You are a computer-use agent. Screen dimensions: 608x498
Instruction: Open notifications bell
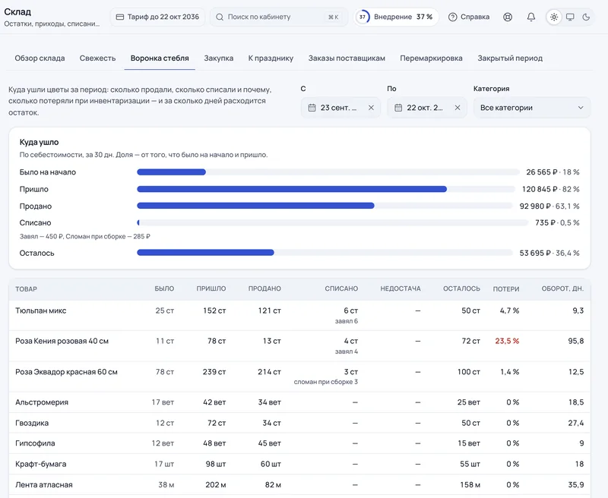pyautogui.click(x=530, y=17)
